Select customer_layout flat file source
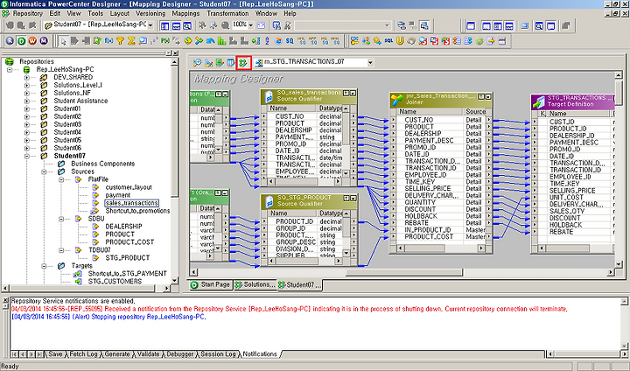 pyautogui.click(x=129, y=188)
